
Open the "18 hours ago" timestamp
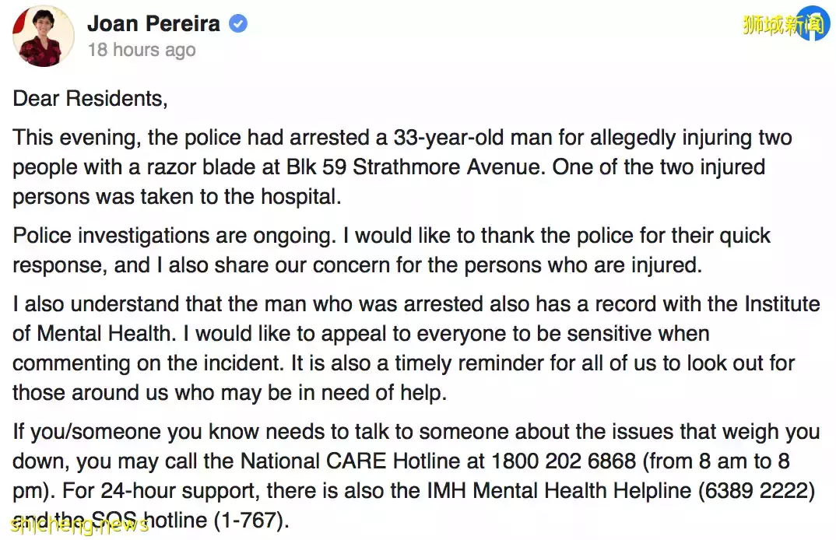click(142, 50)
